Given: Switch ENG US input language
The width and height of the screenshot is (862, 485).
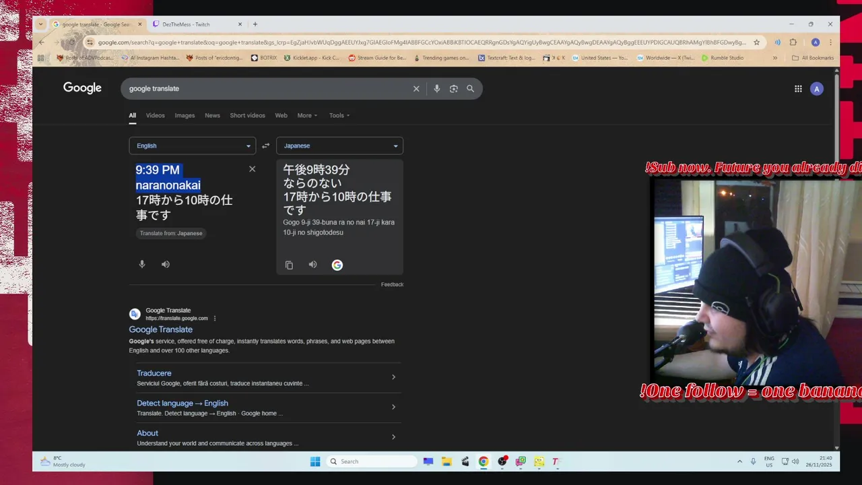Looking at the screenshot, I should pyautogui.click(x=769, y=461).
